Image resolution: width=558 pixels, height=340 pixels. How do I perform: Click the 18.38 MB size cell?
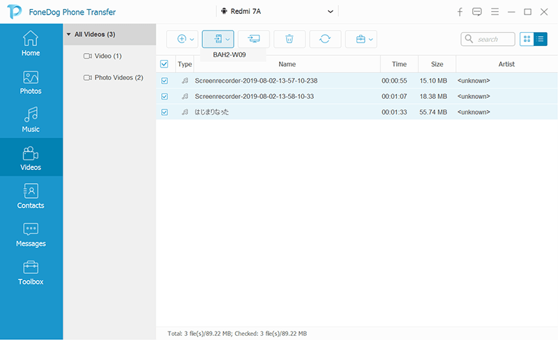pos(433,96)
